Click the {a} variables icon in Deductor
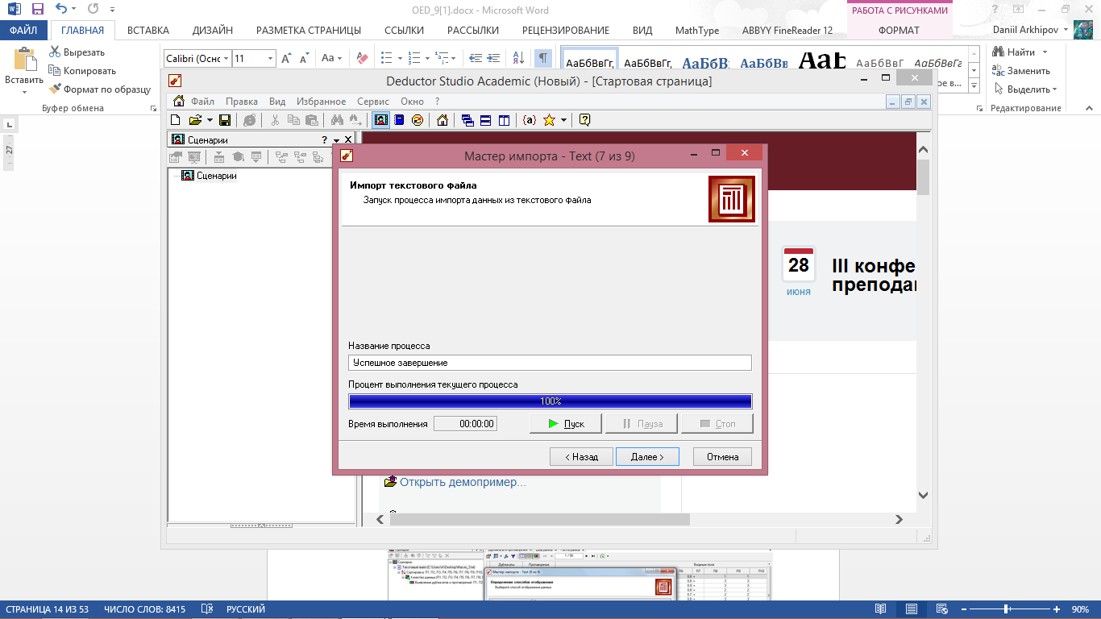Viewport: 1101px width, 619px height. click(530, 120)
